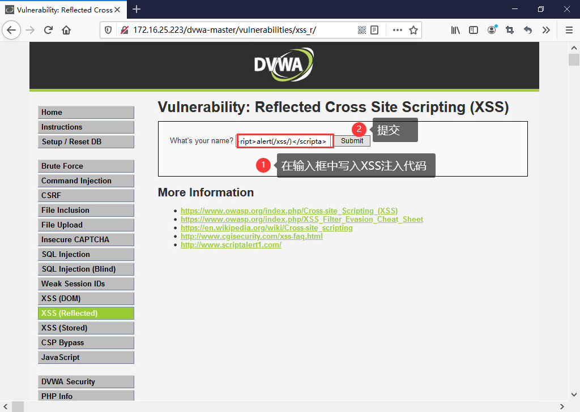
Task: Click horizontal scrollbar left arrow
Action: click(x=6, y=406)
